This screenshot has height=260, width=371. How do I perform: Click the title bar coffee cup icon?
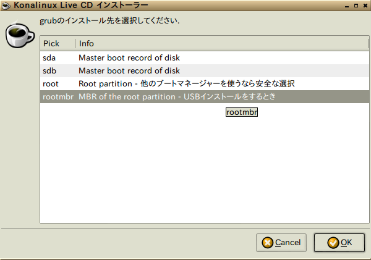[6, 6]
